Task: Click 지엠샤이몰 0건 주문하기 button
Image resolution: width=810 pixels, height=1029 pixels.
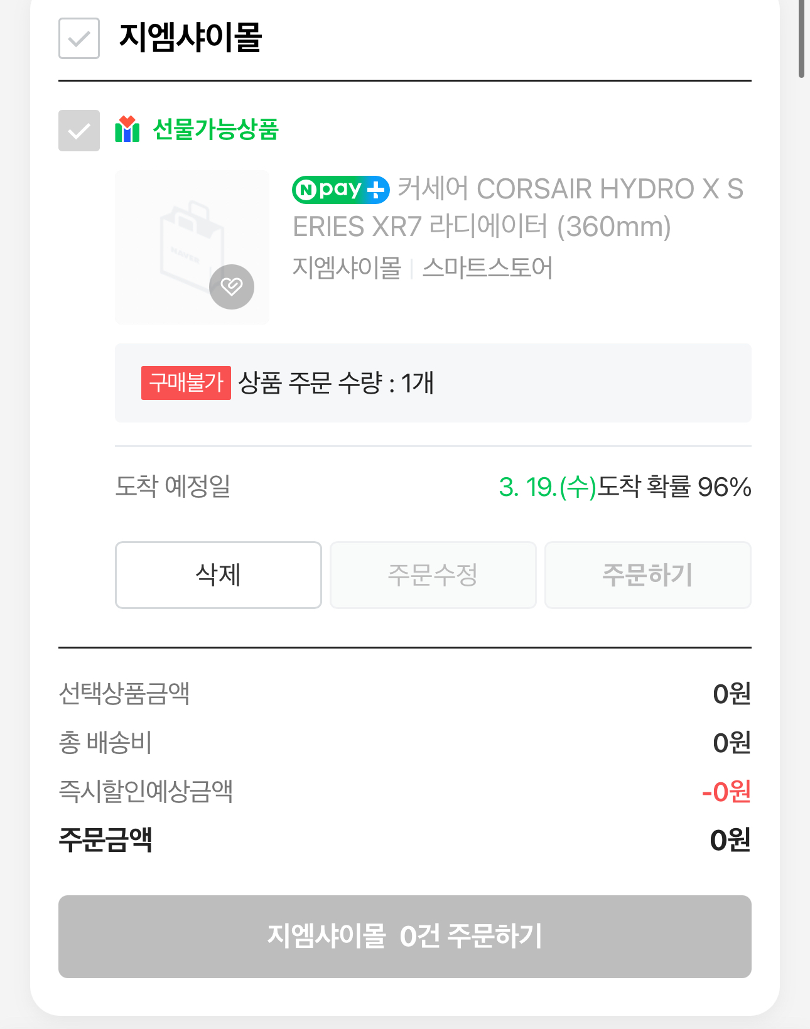Action: point(405,937)
